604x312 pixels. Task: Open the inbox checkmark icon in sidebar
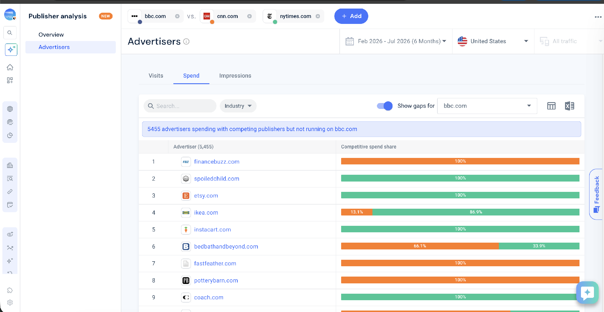click(x=10, y=205)
